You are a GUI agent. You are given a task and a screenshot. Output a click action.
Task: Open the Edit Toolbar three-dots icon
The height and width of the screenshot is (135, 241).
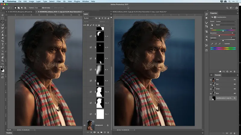click(x=2, y=64)
